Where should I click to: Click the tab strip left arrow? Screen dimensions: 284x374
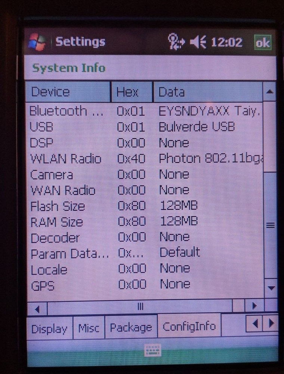click(254, 324)
